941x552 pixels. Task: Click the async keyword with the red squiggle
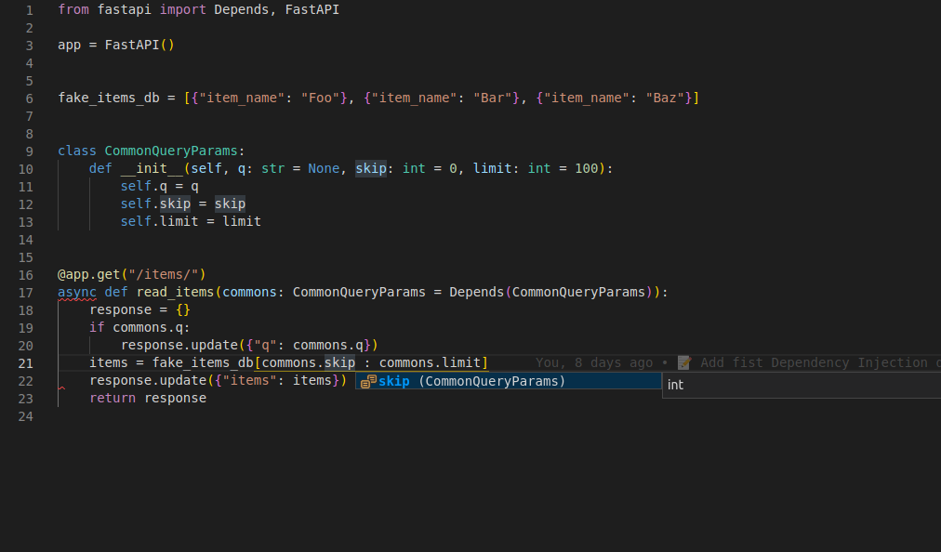click(x=77, y=292)
